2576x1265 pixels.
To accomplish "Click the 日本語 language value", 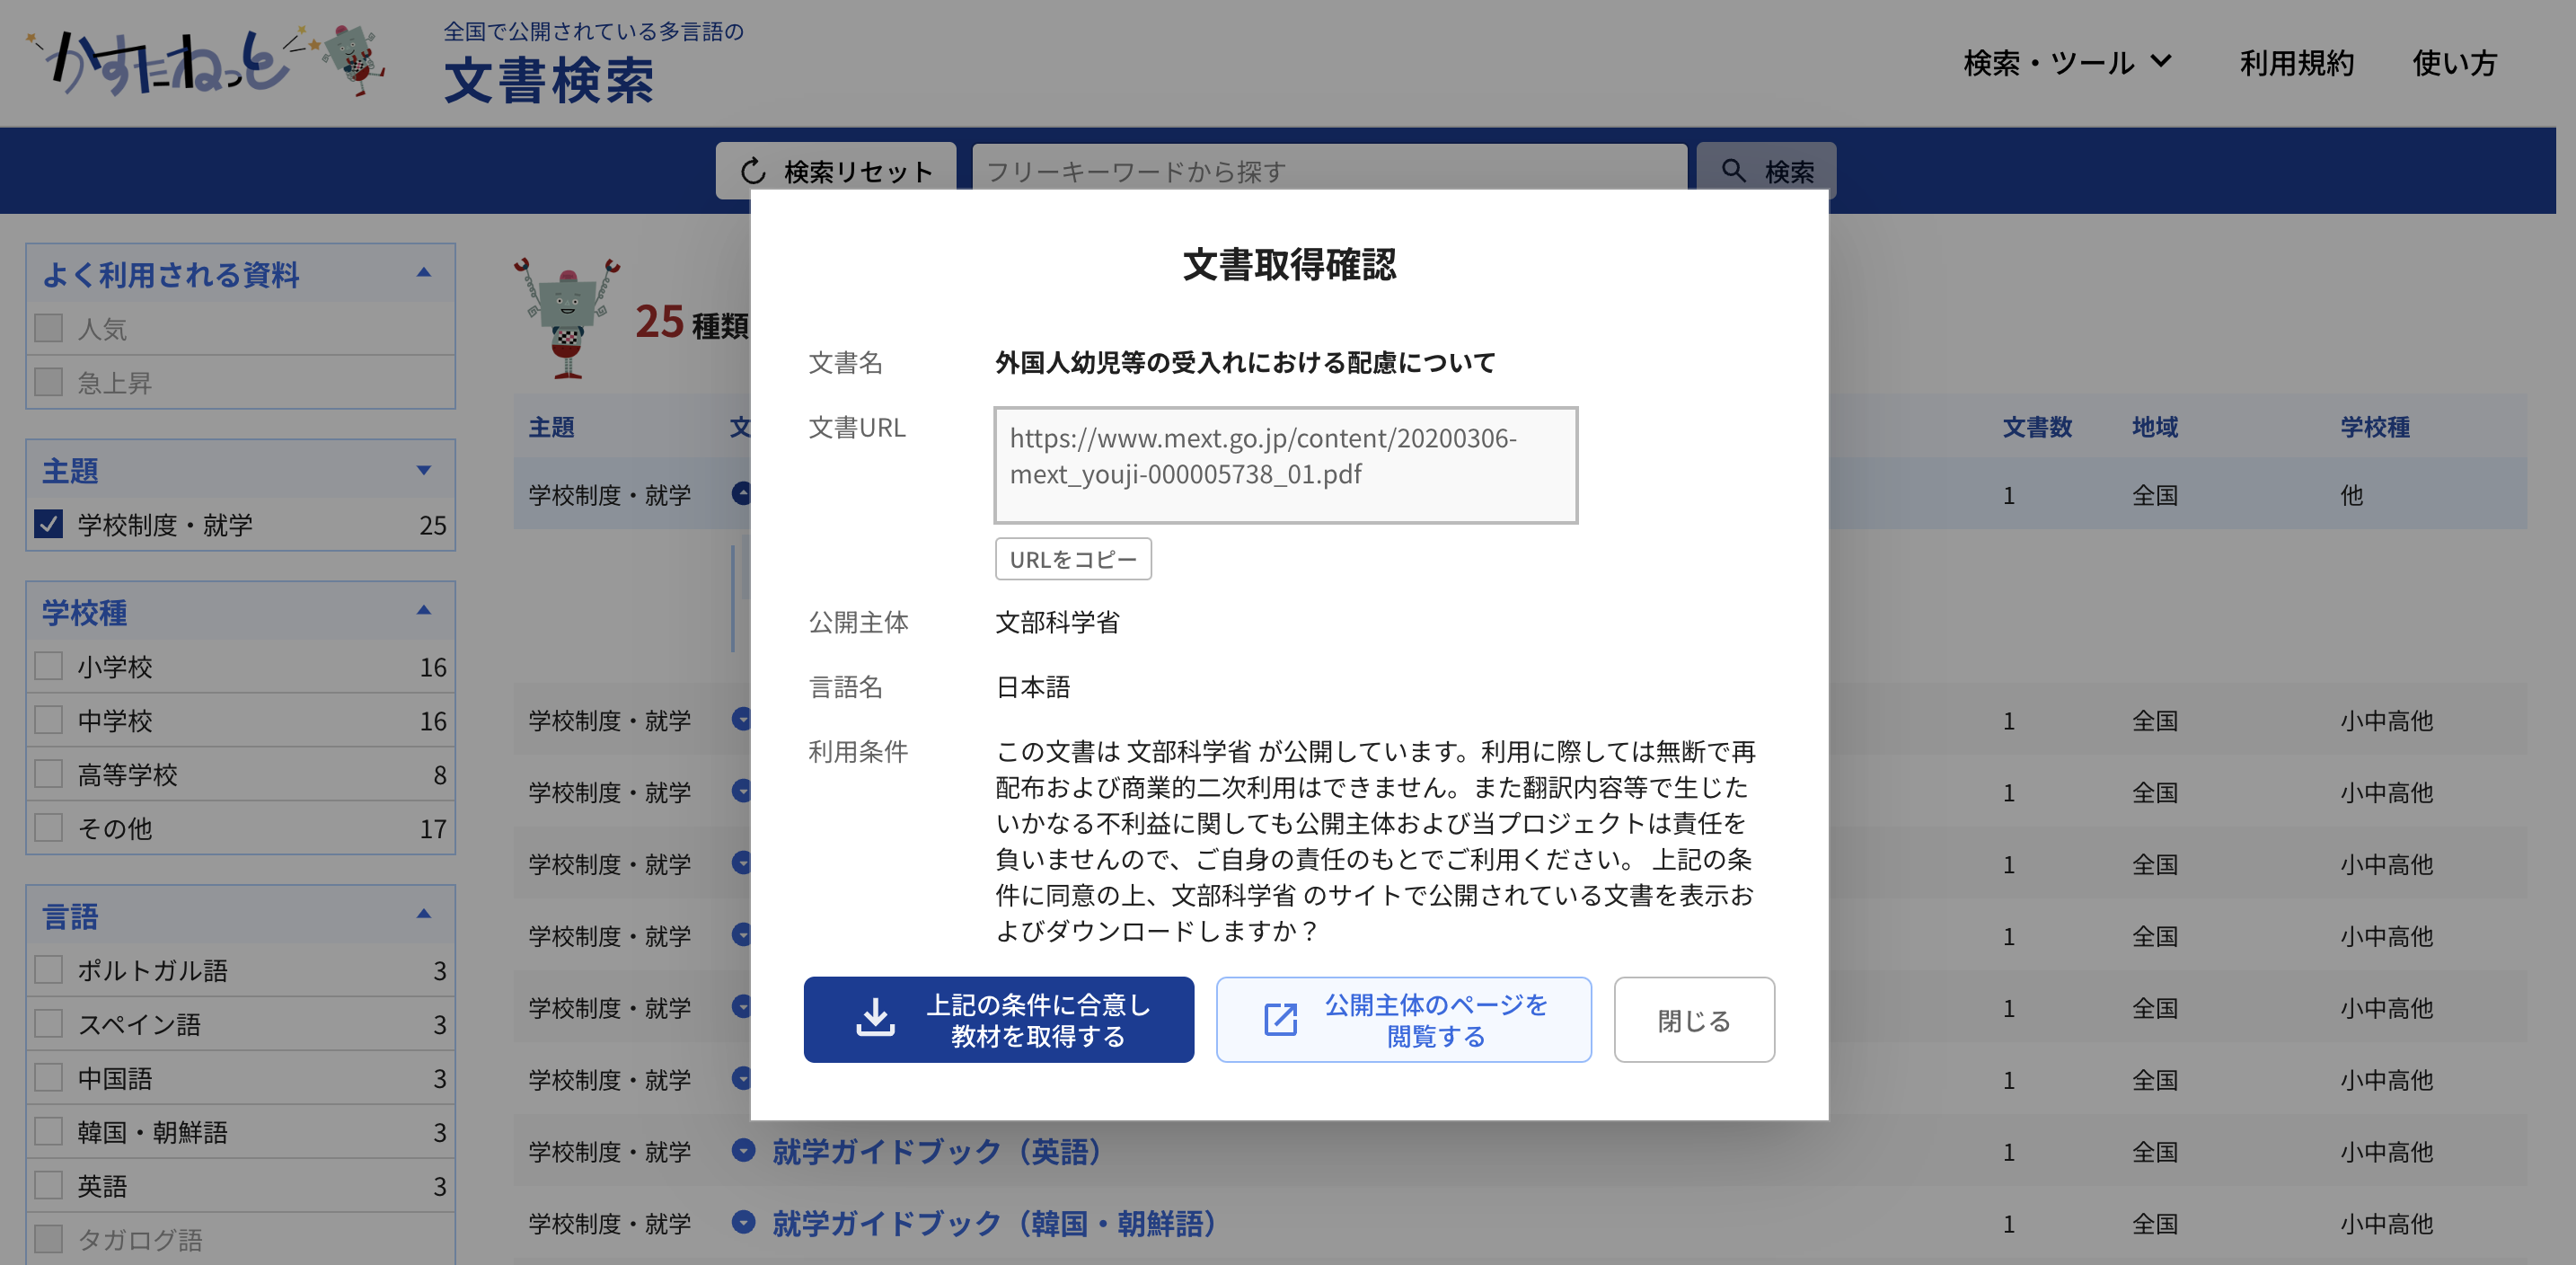I will pos(1033,687).
